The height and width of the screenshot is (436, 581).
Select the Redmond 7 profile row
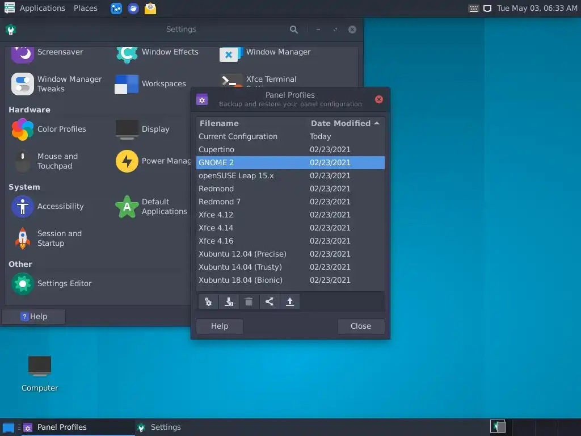coord(290,202)
